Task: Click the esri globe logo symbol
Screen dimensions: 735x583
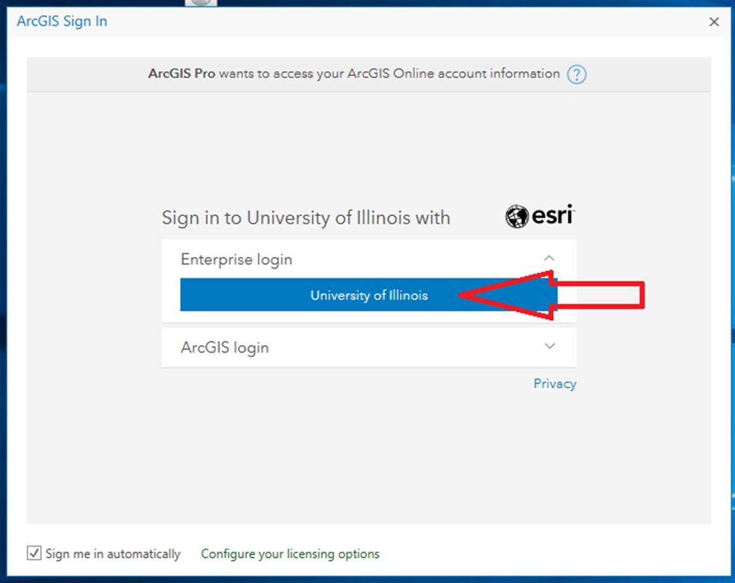Action: click(x=517, y=216)
